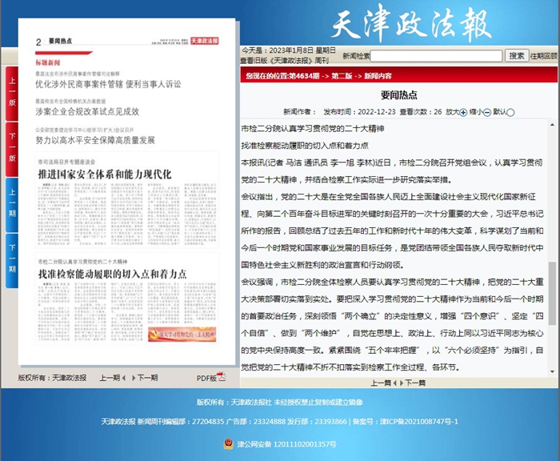Select the 默认 default size circle
Screen dimensions: 560x461
tap(510, 113)
